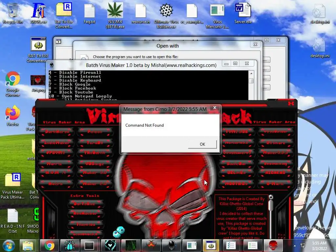Launch Maker 3.0 button
The image size is (336, 252).
[95, 172]
